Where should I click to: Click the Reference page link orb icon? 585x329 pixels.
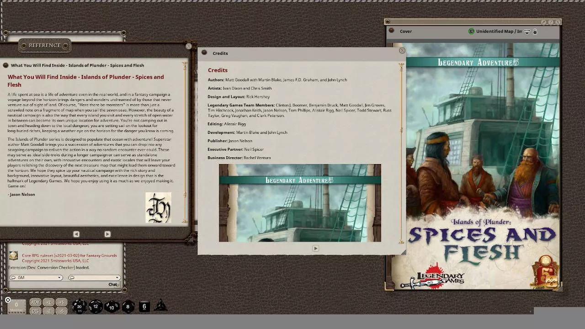5,65
